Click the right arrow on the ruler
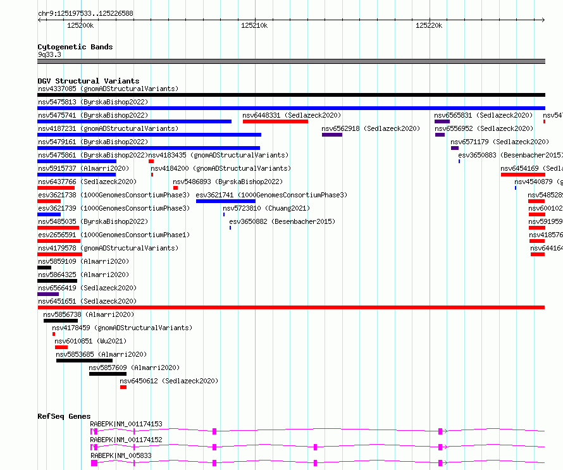This screenshot has height=470, width=563. (543, 20)
